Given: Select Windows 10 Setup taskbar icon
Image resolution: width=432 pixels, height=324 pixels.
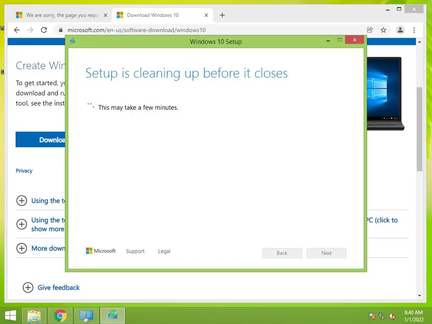Looking at the screenshot, I should [x=113, y=316].
